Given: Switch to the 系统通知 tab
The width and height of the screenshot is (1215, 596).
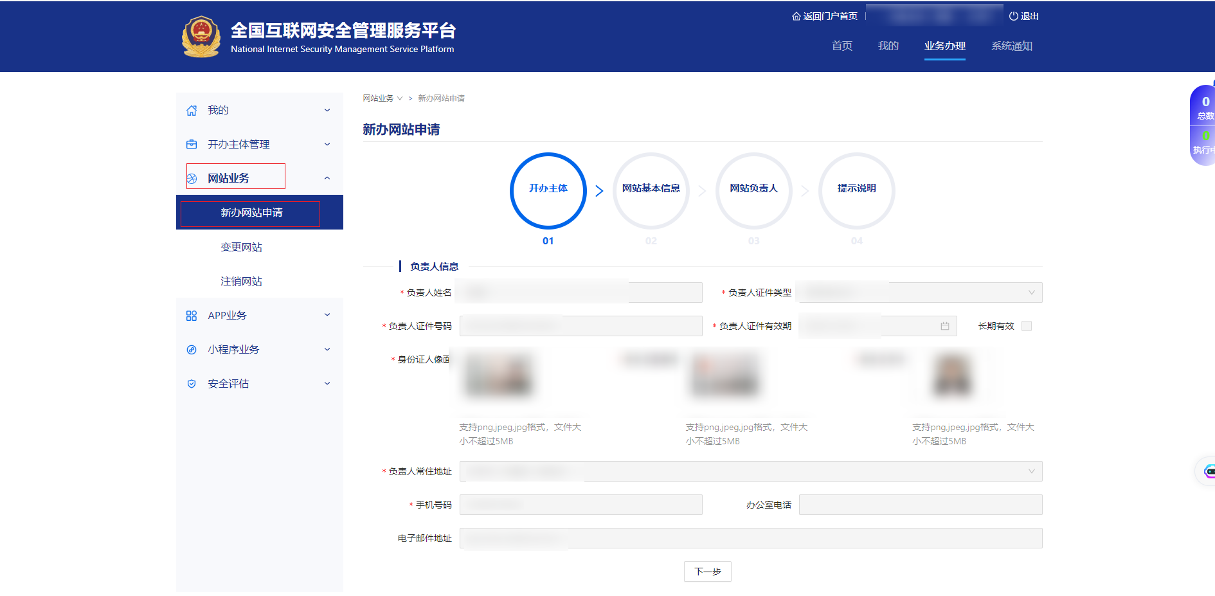Looking at the screenshot, I should pyautogui.click(x=1011, y=46).
